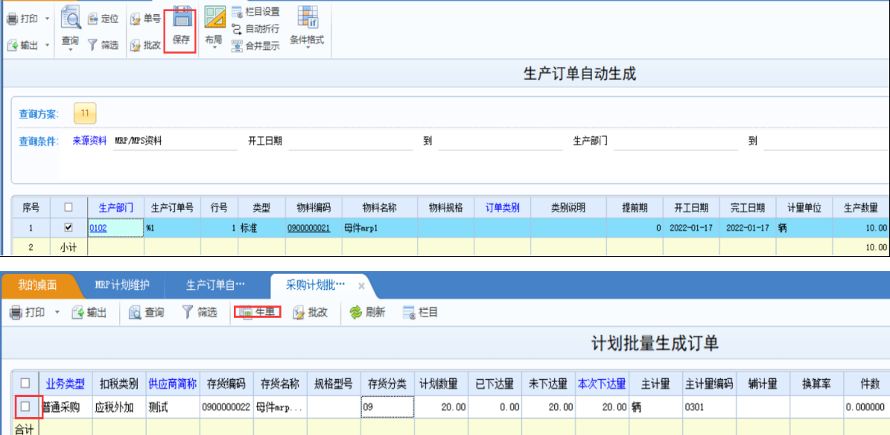Go to the 我的桌面 tab

coord(36,285)
